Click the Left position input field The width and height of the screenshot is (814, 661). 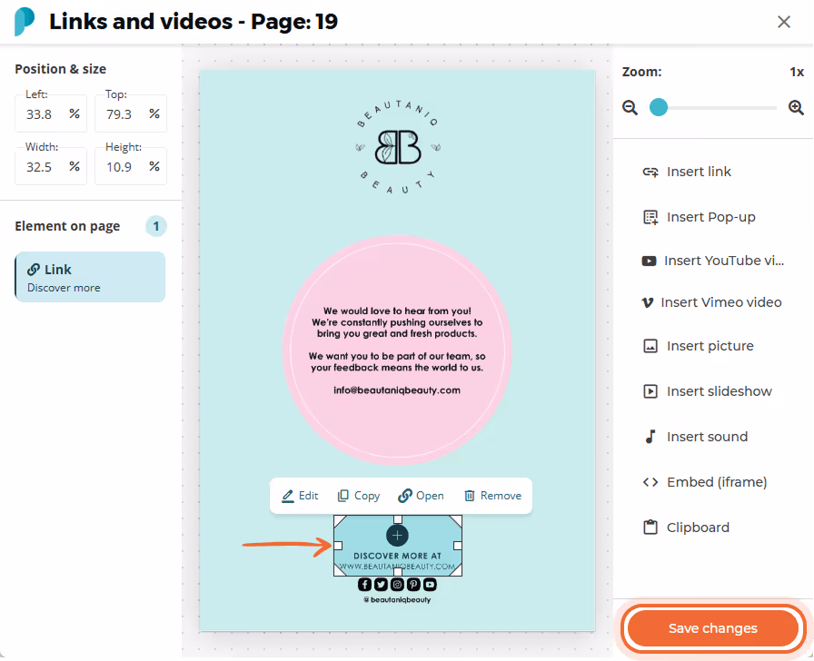[x=51, y=114]
